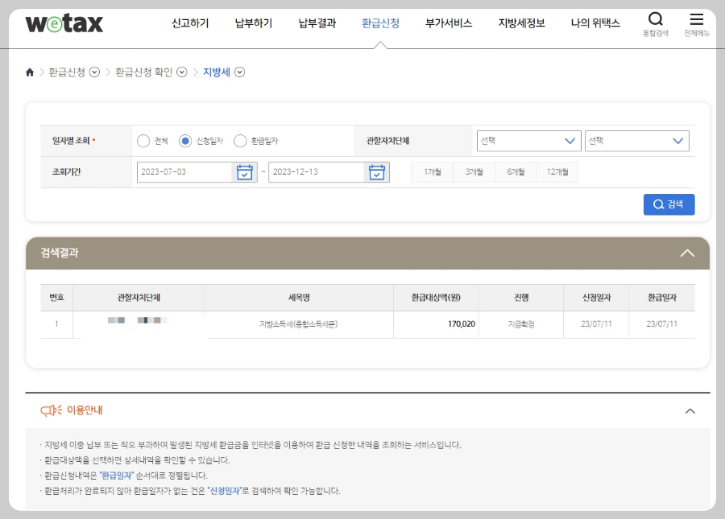The width and height of the screenshot is (725, 519).
Task: Open the 나의 위택스 menu
Action: [595, 23]
